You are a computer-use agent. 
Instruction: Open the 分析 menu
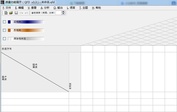tap(45, 8)
